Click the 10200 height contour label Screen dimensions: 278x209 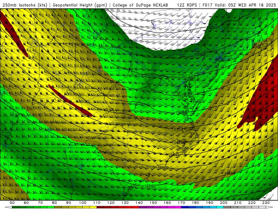pyautogui.click(x=187, y=95)
